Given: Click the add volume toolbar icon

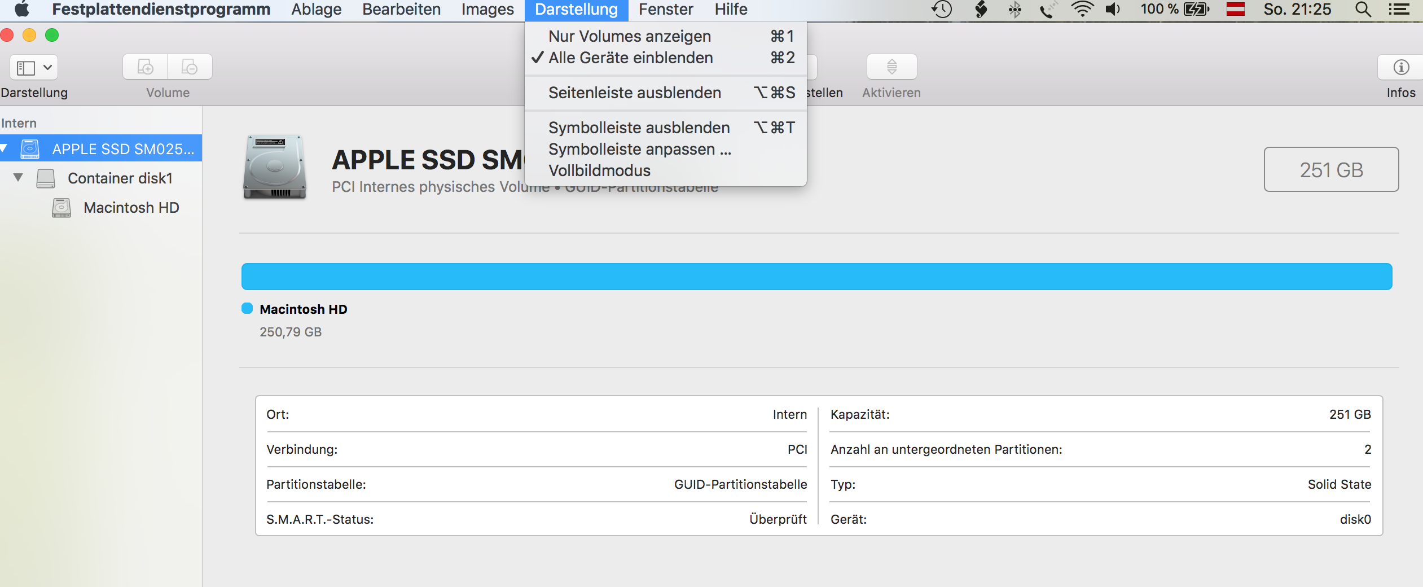Looking at the screenshot, I should 146,67.
